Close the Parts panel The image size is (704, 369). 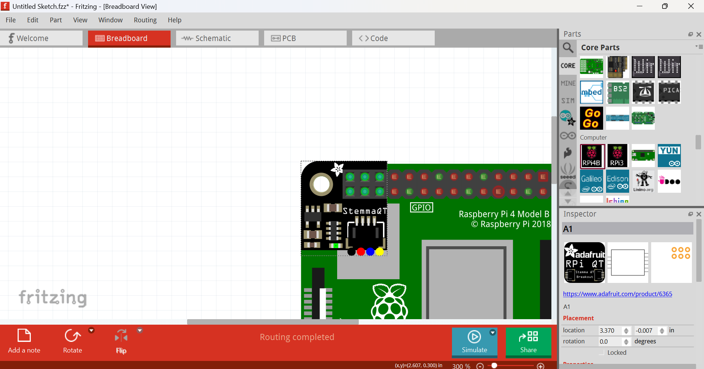click(x=699, y=34)
